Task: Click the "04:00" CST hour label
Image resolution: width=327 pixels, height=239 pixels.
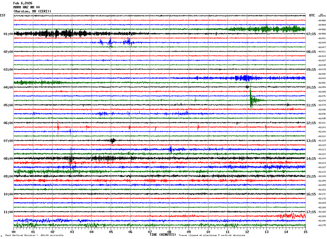Action: pyautogui.click(x=8, y=87)
